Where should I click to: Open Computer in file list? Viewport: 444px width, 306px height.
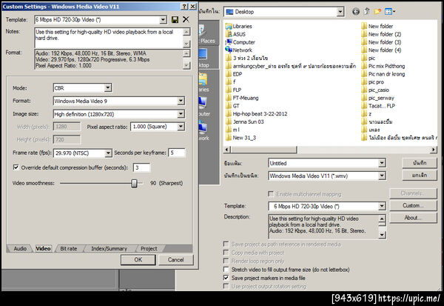240,42
